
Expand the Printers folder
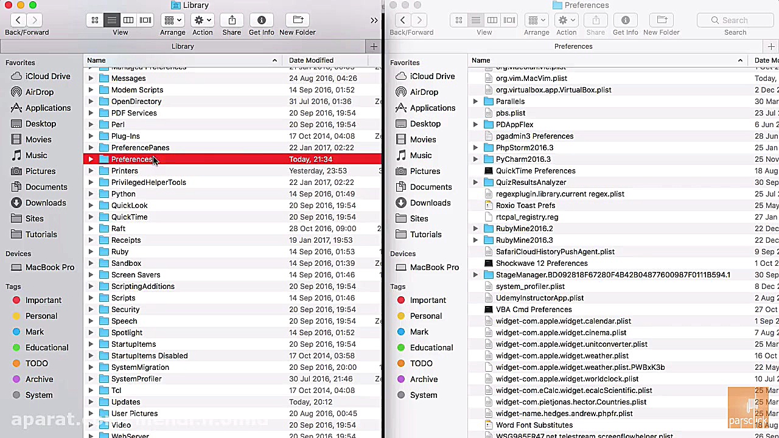(91, 171)
